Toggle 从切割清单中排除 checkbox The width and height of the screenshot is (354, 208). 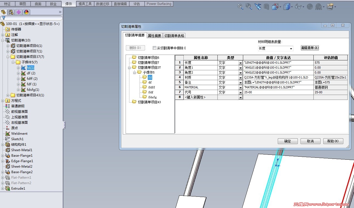point(154,48)
